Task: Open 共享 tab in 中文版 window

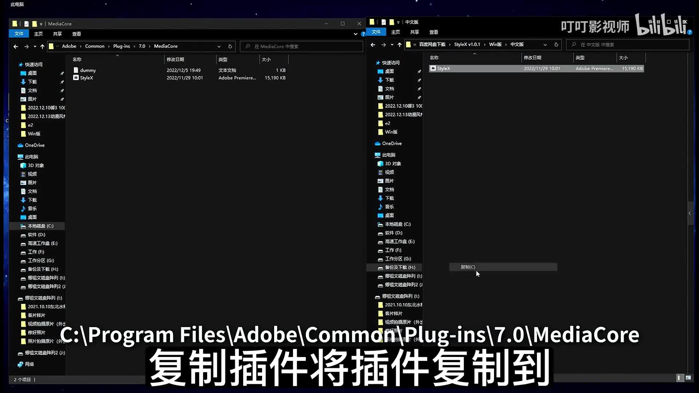Action: pos(414,32)
